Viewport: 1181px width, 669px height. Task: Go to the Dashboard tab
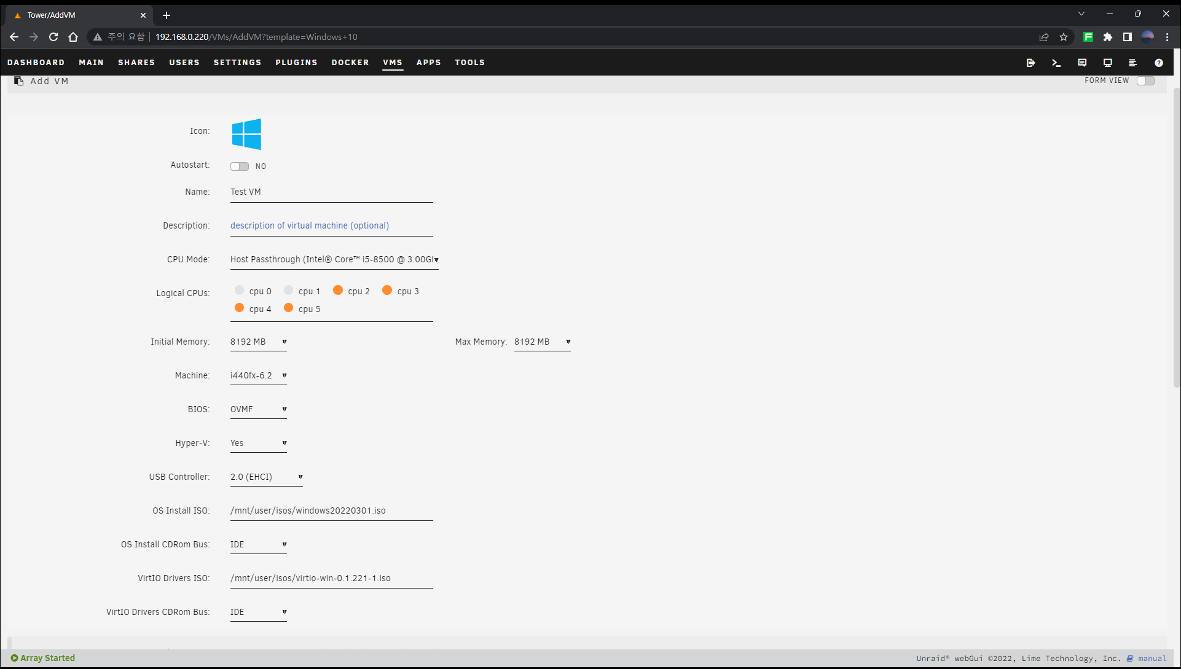tap(36, 63)
